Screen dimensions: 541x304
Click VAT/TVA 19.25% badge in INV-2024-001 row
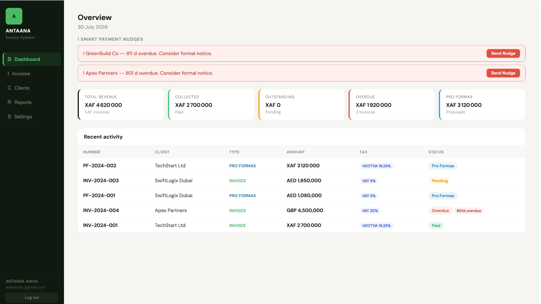click(376, 226)
